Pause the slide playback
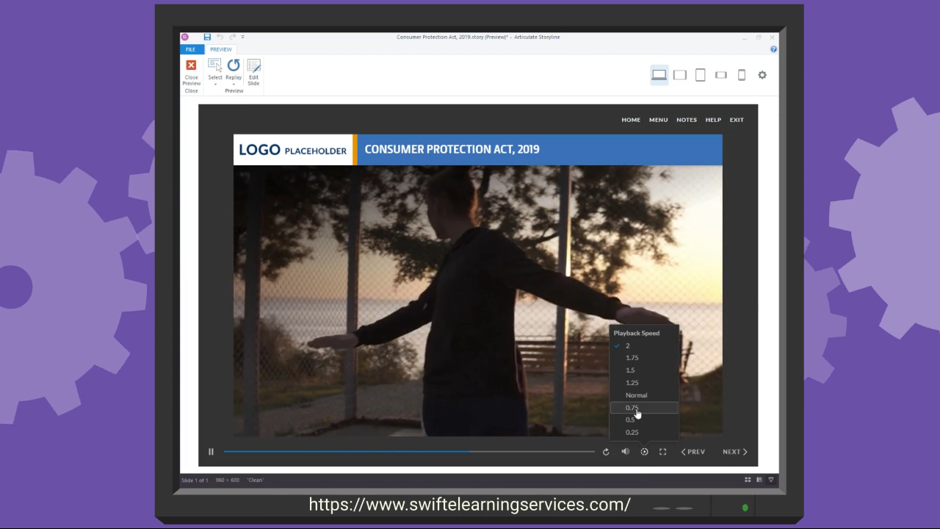Viewport: 940px width, 529px height. pyautogui.click(x=211, y=452)
